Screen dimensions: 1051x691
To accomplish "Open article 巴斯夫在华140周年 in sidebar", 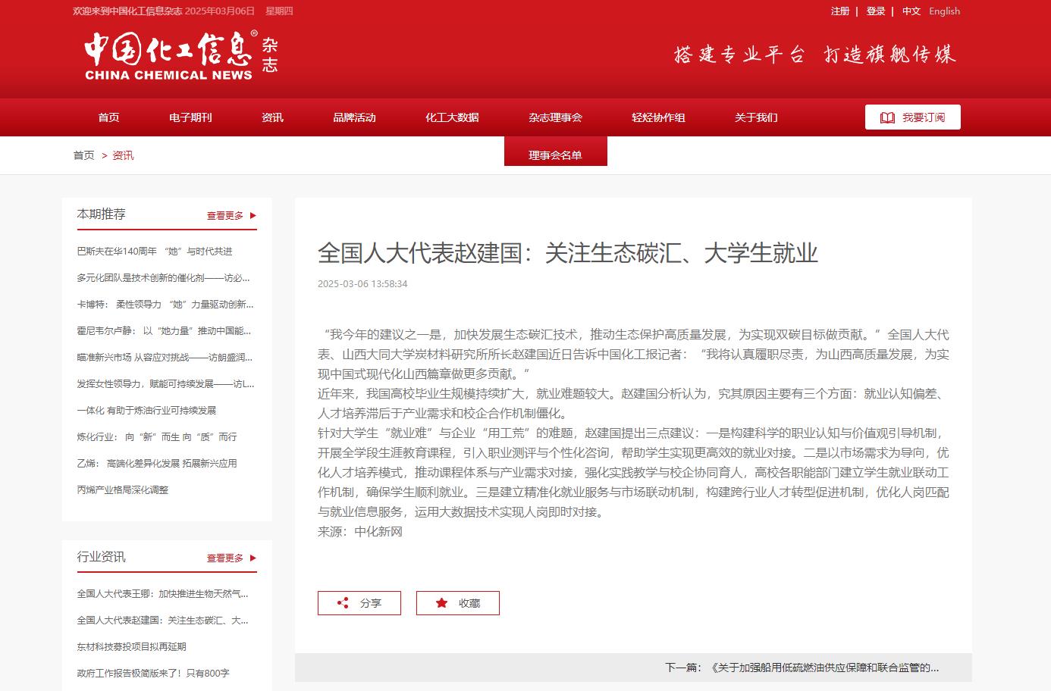I will [x=155, y=252].
